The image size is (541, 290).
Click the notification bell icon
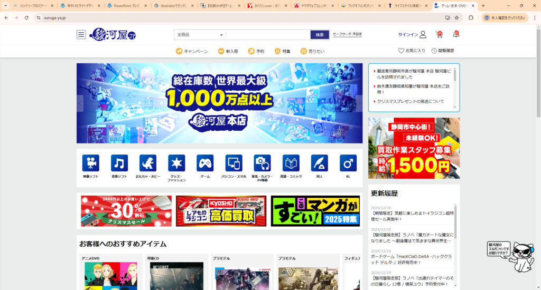point(456,34)
